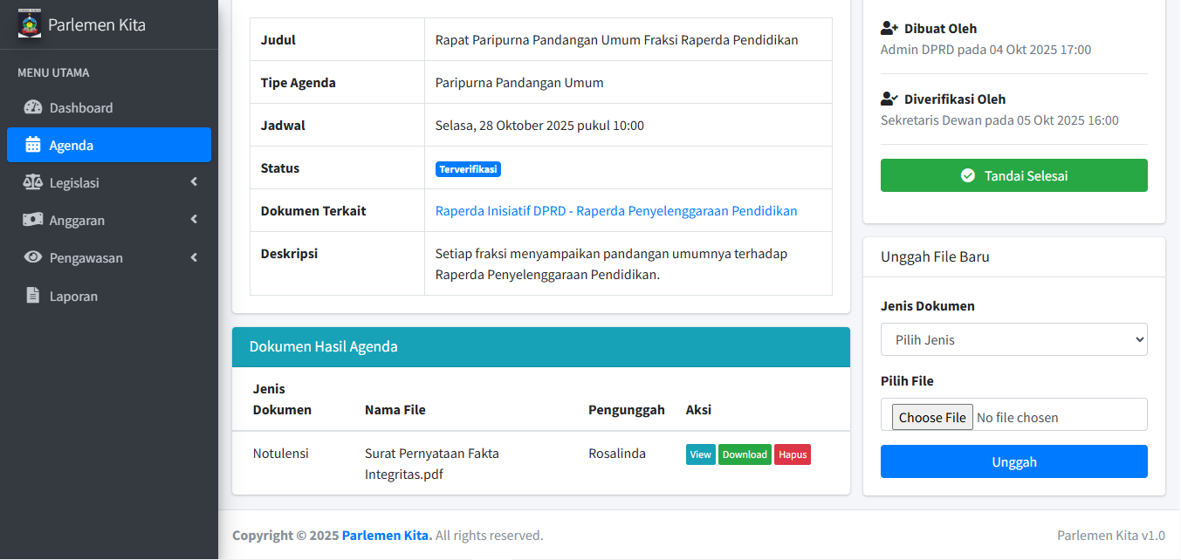
Task: Click the blue Unggah button
Action: coord(1013,461)
